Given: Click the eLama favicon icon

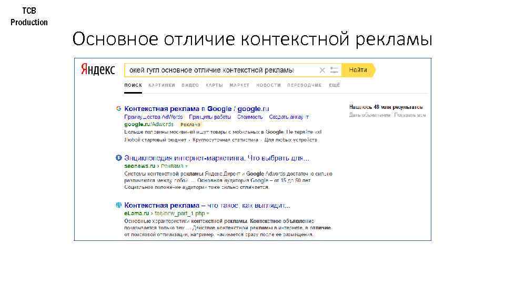Looking at the screenshot, I should [x=118, y=205].
